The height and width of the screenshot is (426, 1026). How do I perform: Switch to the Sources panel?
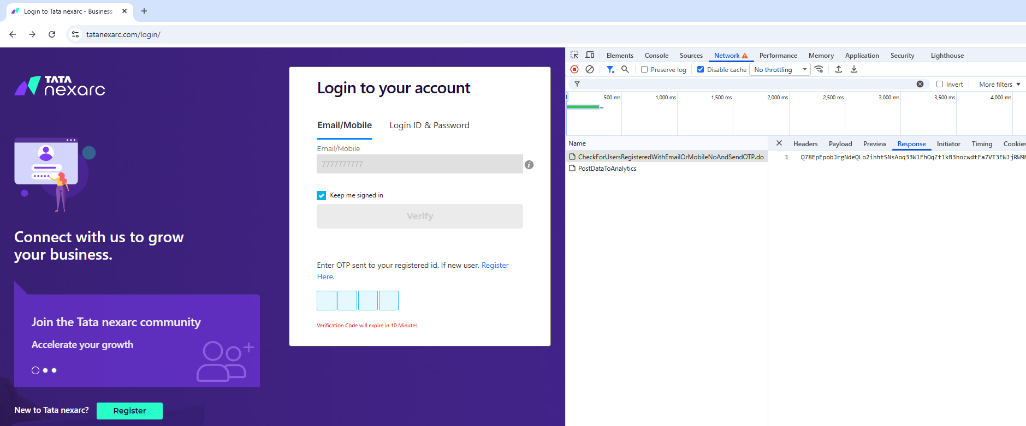691,55
